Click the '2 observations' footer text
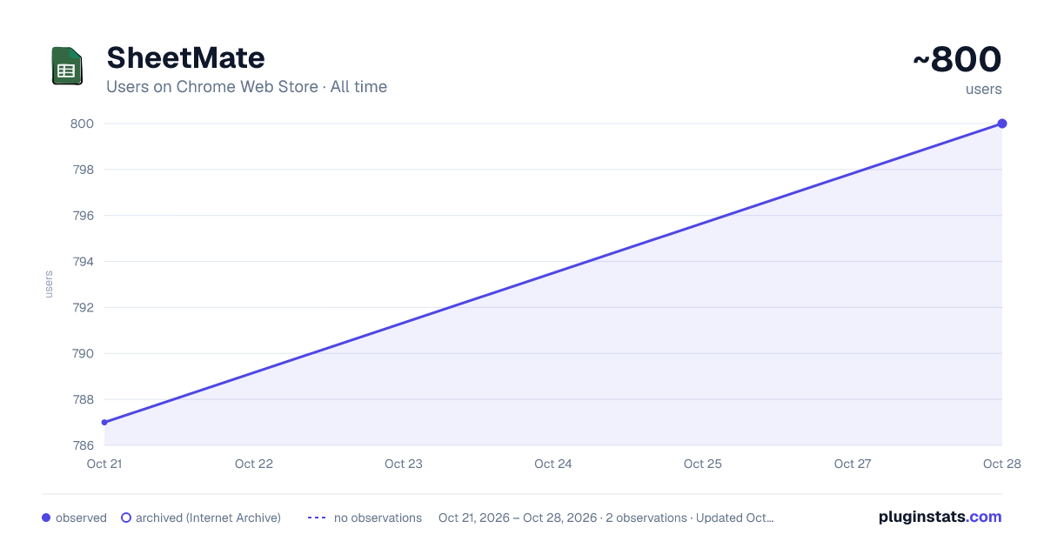 pyautogui.click(x=647, y=518)
